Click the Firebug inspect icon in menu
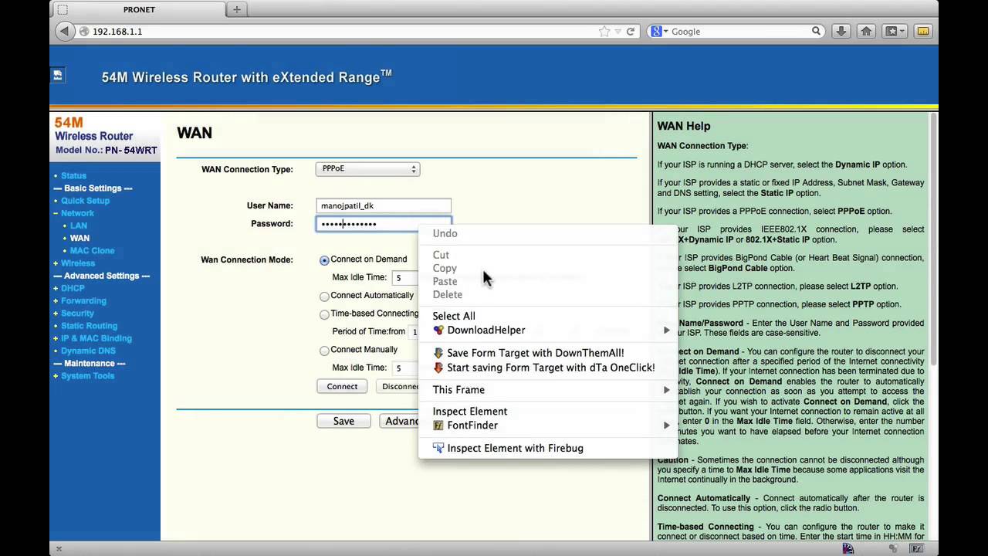Screen dimensions: 988x556 (x=438, y=448)
